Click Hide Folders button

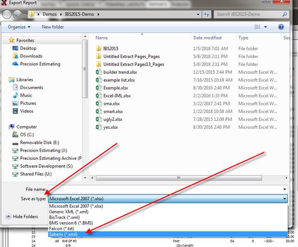coord(22,217)
